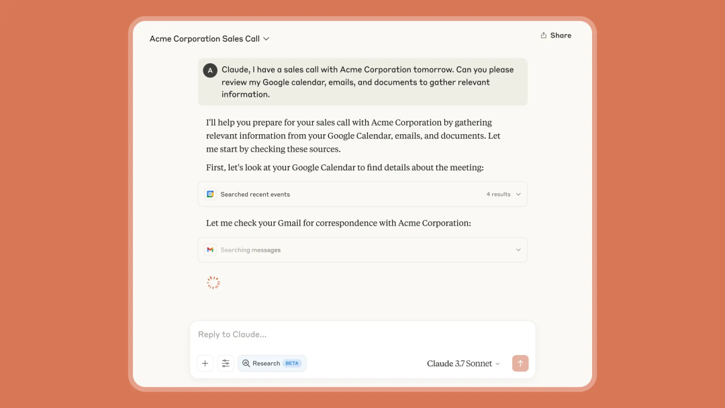The image size is (725, 408).
Task: Open the Claude 3.7 Sonnet model selector
Action: 463,363
